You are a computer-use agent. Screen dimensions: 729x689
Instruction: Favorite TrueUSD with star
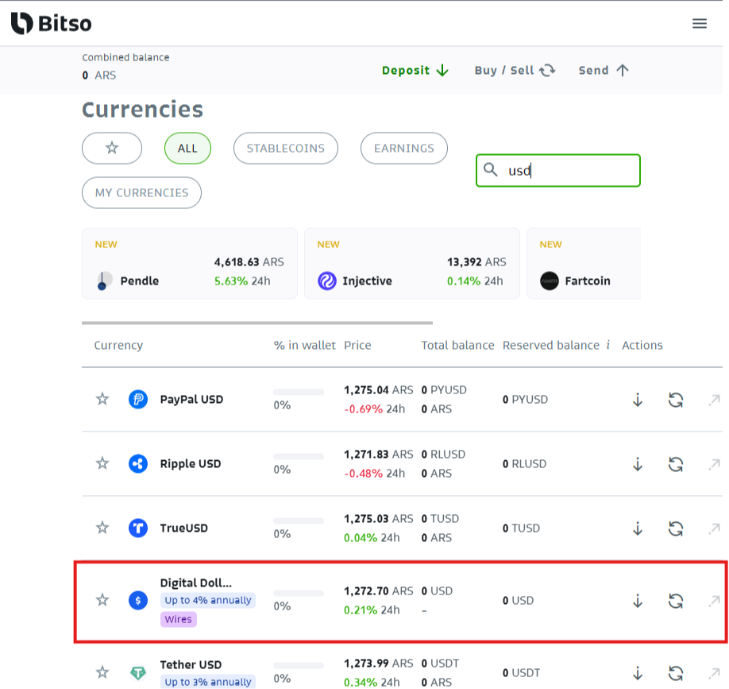click(102, 528)
